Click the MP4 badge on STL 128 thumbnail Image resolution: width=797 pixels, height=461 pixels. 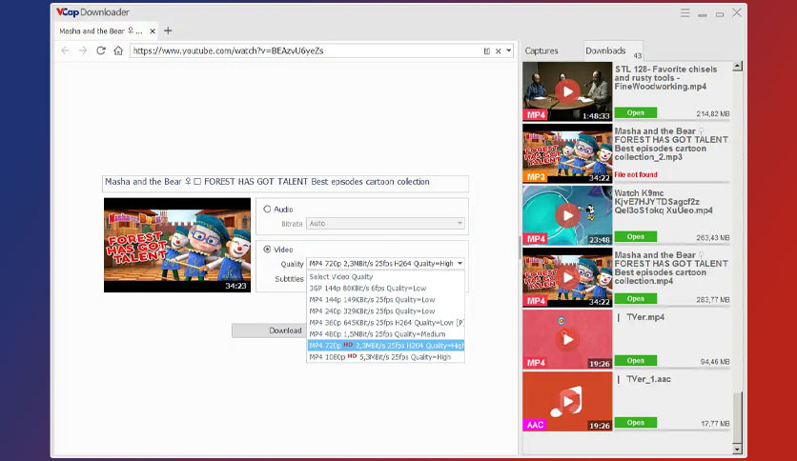(x=535, y=115)
